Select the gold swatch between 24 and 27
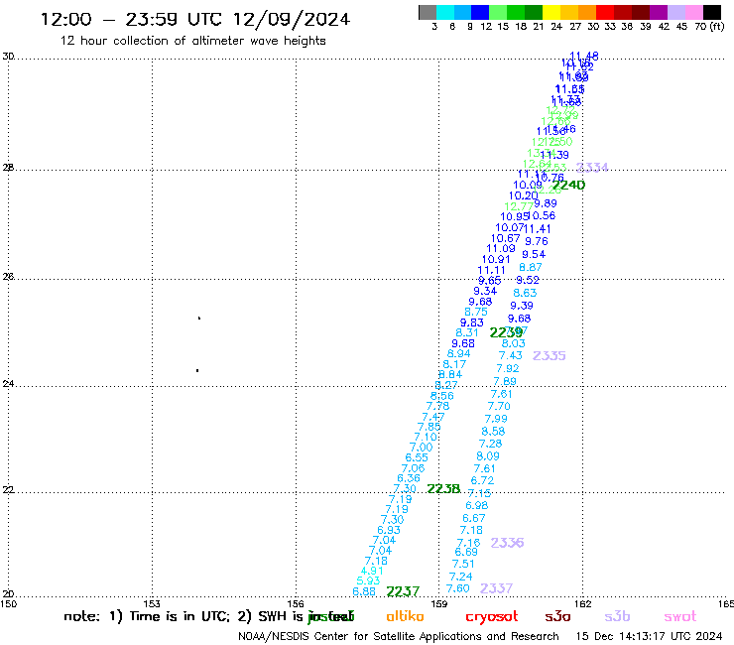This screenshot has width=734, height=645. coord(569,12)
